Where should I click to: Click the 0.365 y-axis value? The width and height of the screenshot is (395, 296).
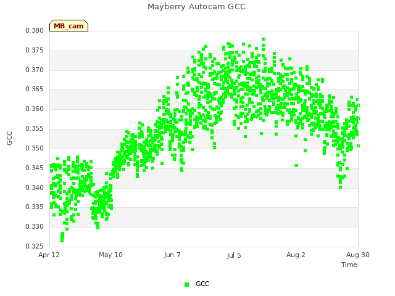click(x=35, y=89)
